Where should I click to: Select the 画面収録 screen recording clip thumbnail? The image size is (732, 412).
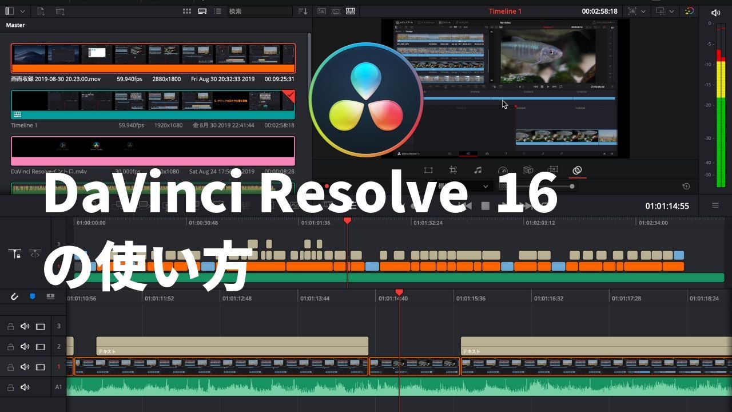(153, 58)
